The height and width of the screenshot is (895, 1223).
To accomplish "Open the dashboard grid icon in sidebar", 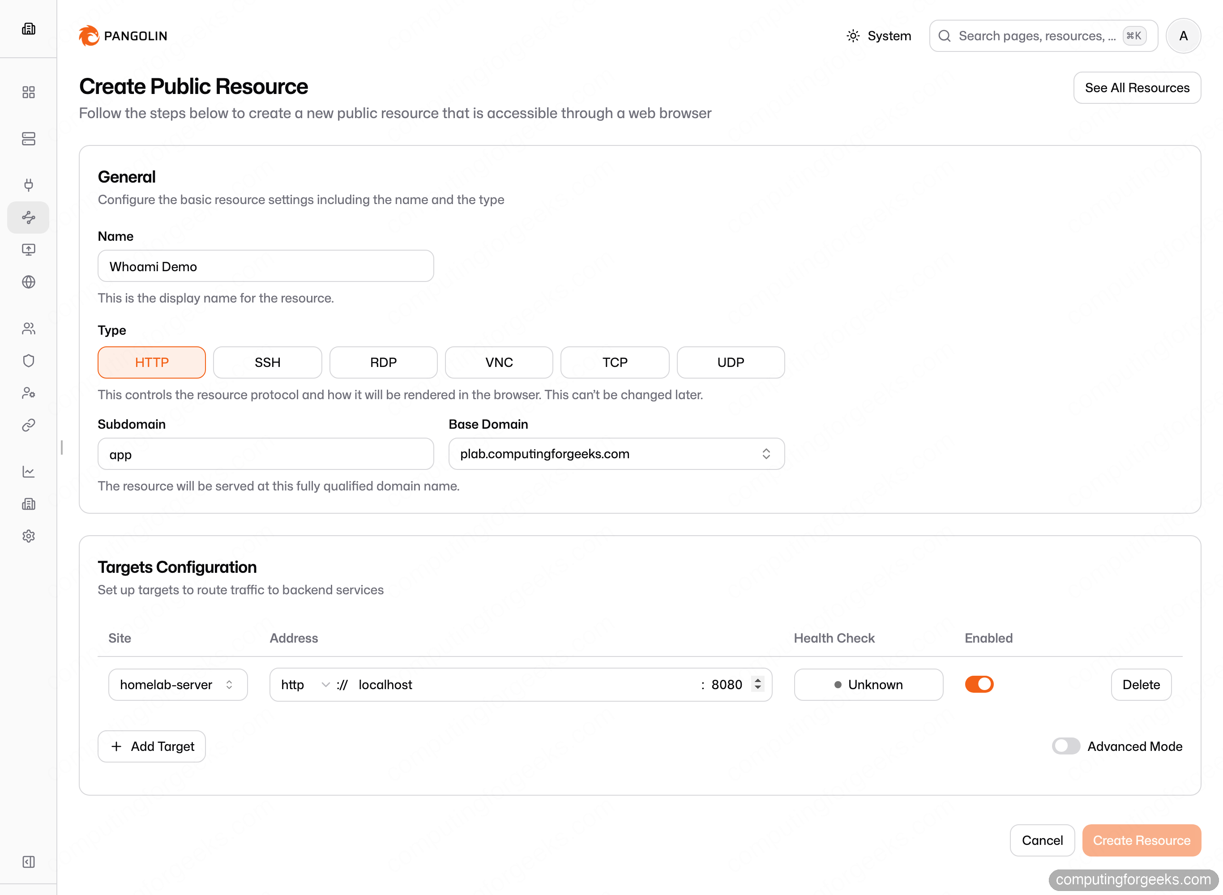I will (28, 92).
